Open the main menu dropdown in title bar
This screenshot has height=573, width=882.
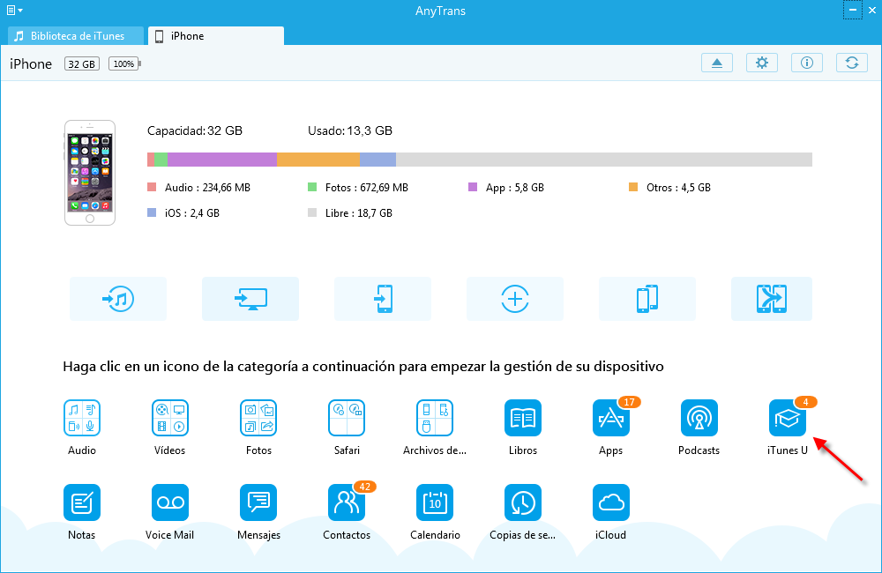coord(15,10)
